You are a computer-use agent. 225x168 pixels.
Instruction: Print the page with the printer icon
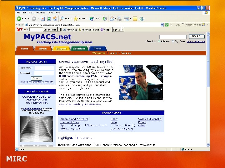pyautogui.click(x=119, y=19)
